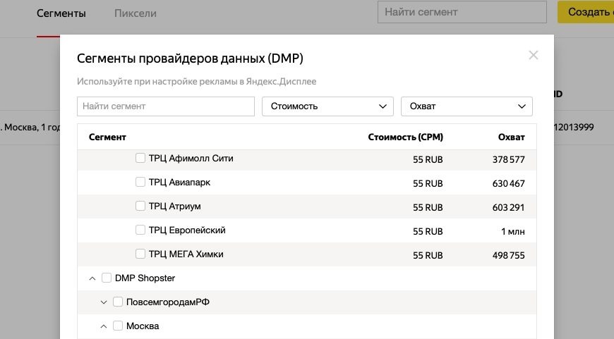Screen dimensions: 614x339
Task: Select the ТРЦ Афимолл Сити label
Action: [191, 159]
